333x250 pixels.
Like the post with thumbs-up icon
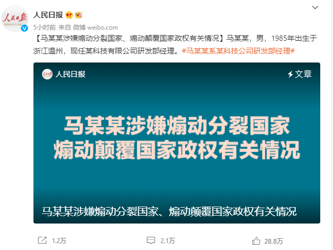tap(256, 240)
